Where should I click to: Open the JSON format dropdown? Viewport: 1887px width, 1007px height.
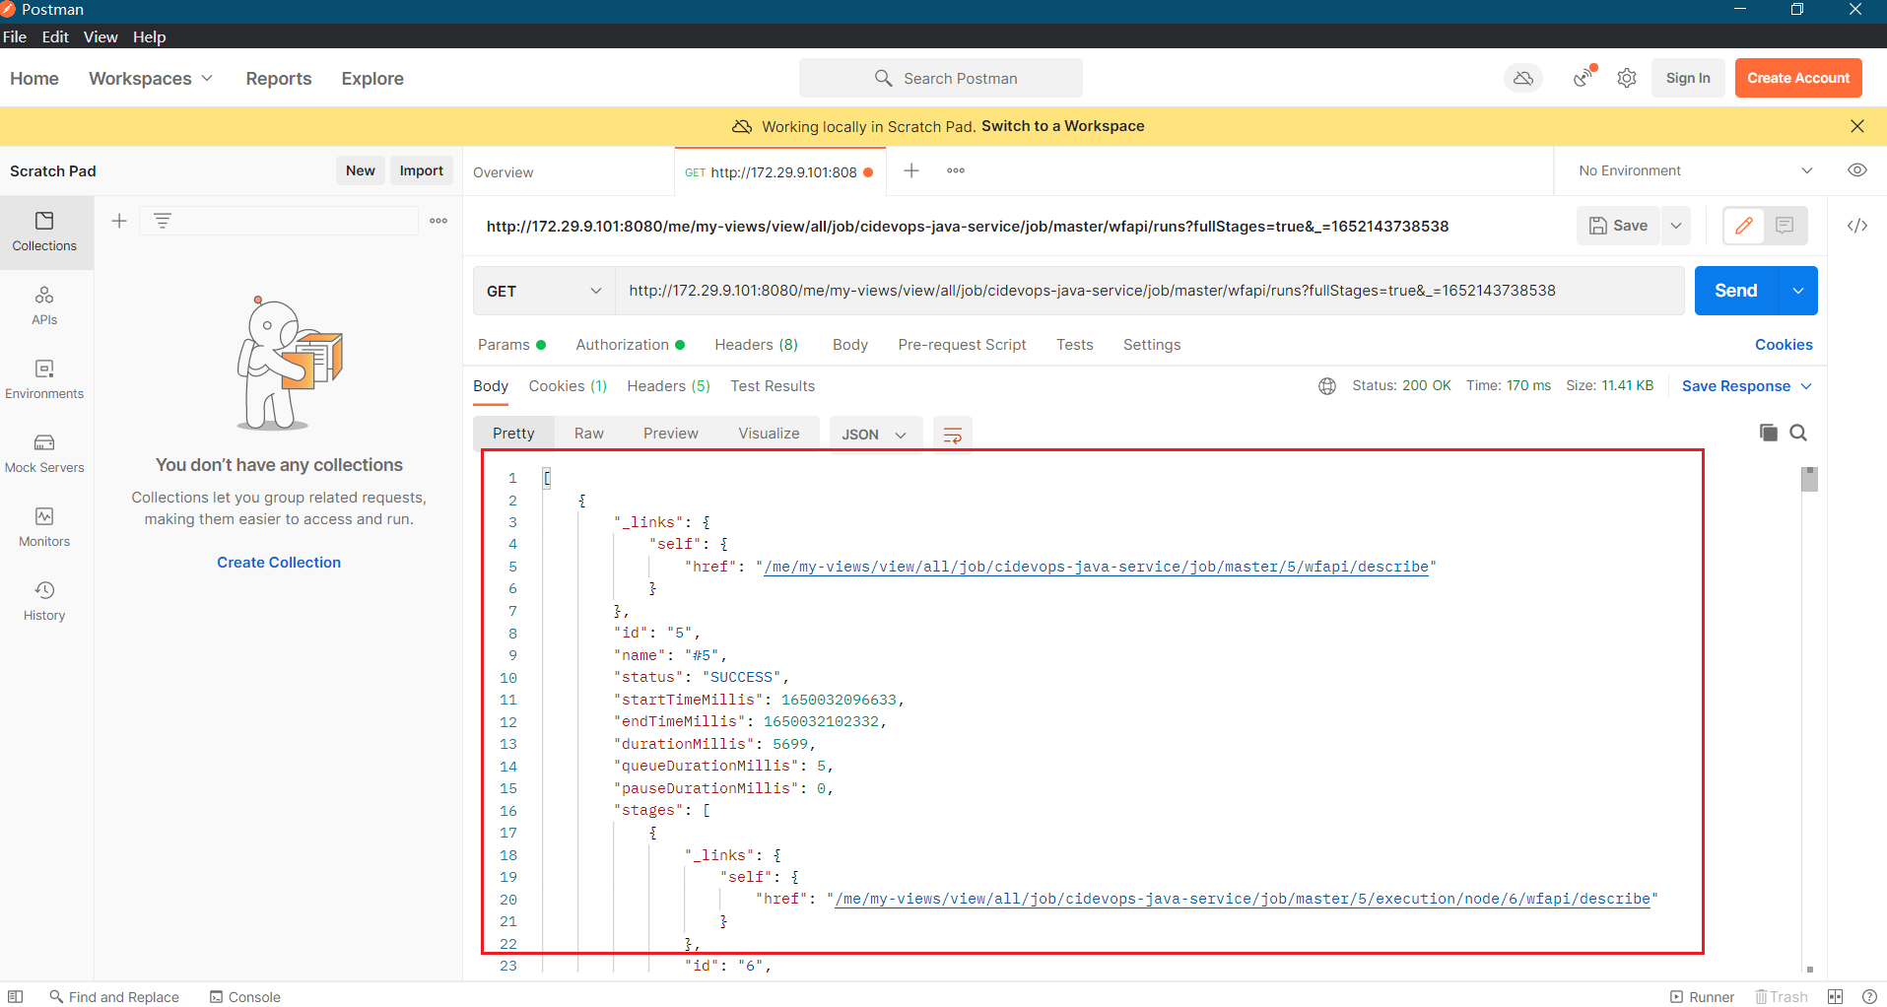tap(875, 435)
